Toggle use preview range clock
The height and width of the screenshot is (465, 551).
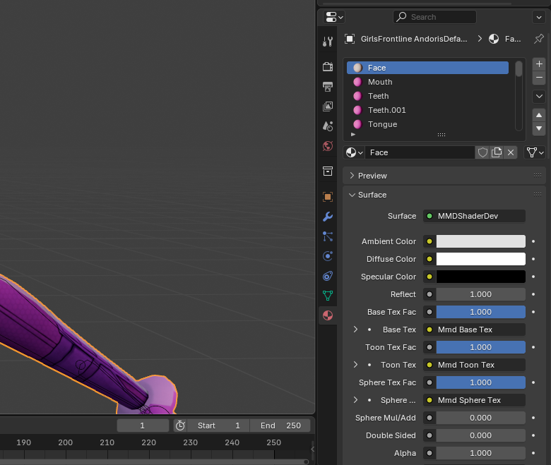pos(180,425)
